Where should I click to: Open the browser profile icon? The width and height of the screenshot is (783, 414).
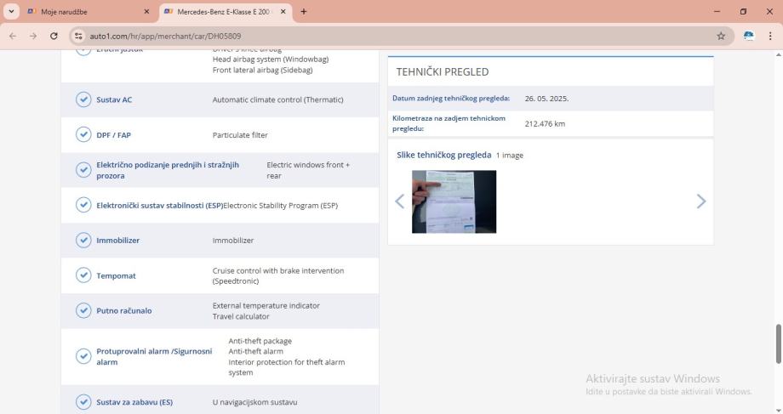pos(749,36)
